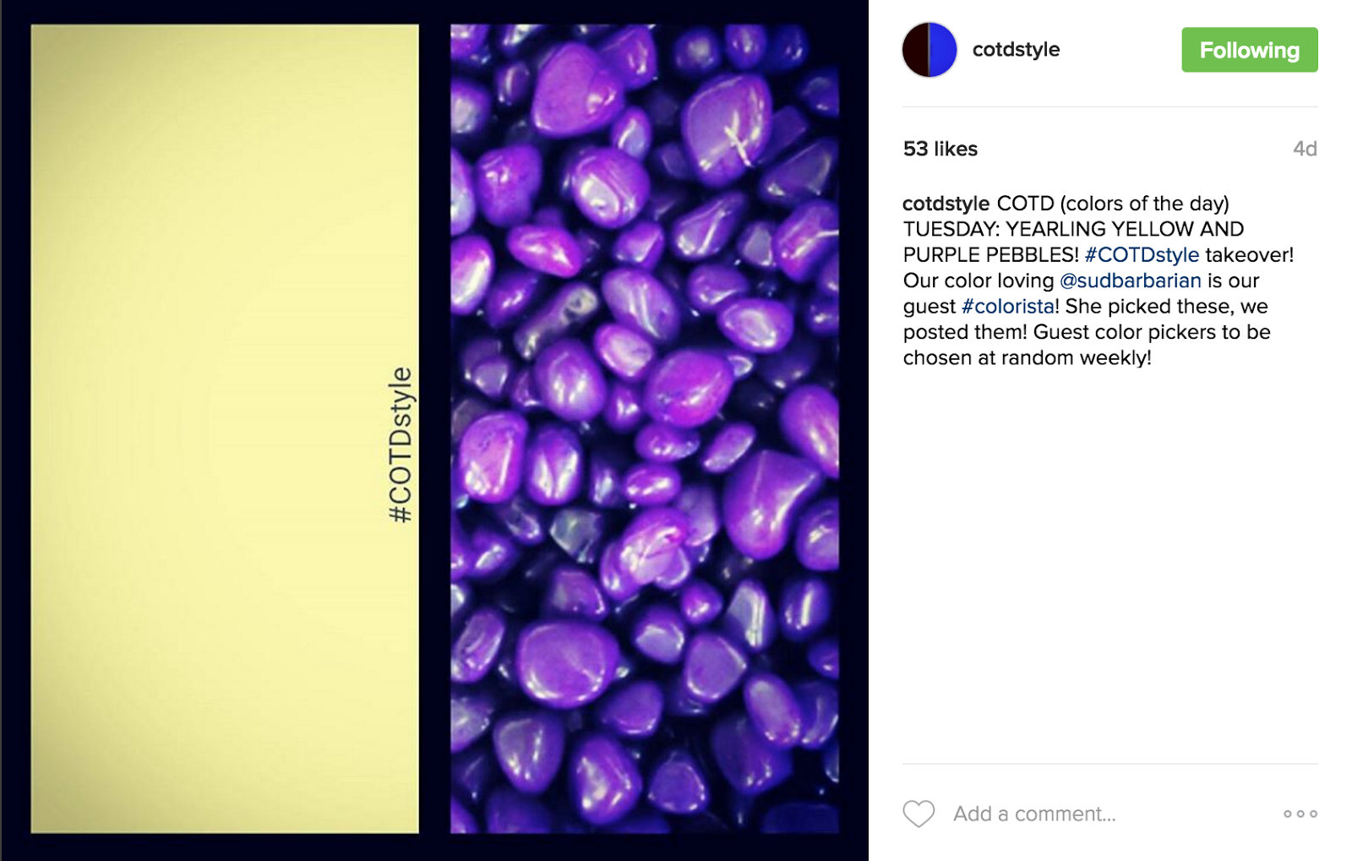Click the #COTDstyle hashtag link in caption
Viewport: 1352px width, 861px height.
coord(1142,255)
